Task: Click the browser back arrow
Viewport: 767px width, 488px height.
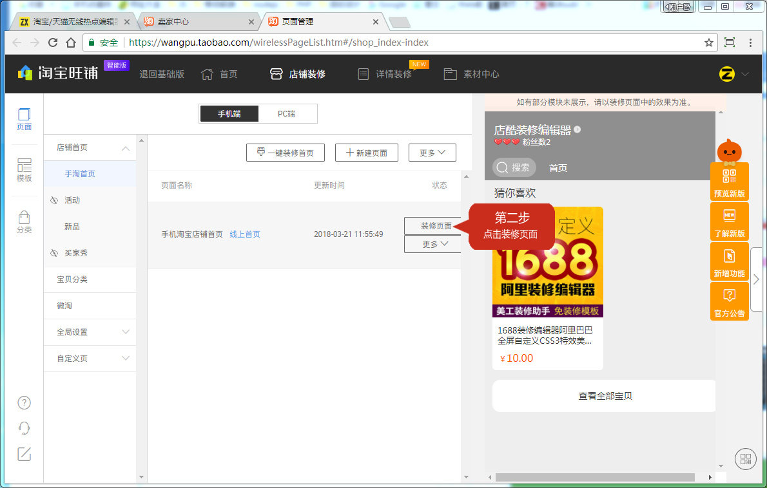Action: [x=17, y=42]
